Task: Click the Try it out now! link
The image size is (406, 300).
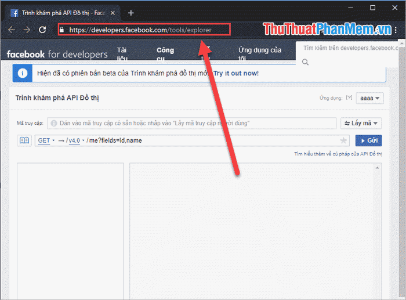Action: point(236,73)
